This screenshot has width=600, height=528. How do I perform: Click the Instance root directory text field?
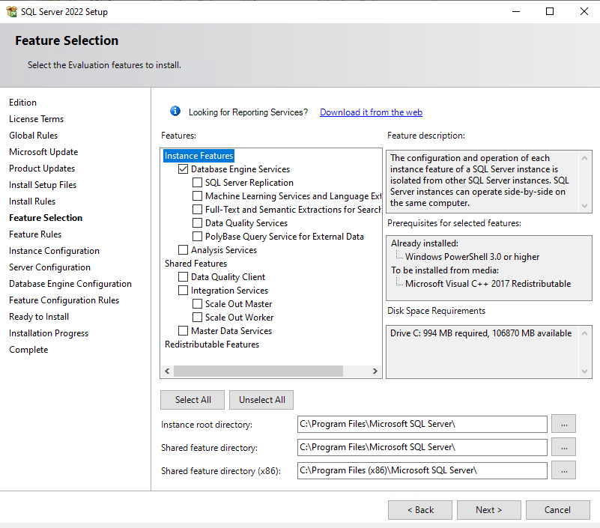click(422, 424)
